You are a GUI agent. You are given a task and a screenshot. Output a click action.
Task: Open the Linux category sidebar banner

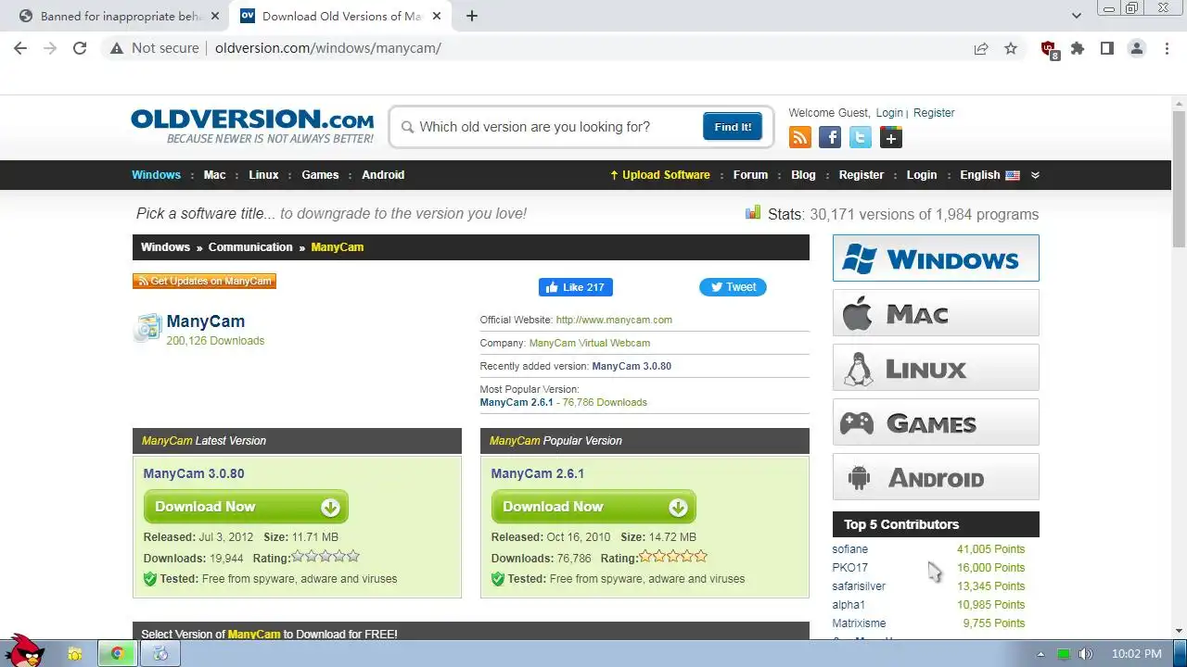(936, 368)
